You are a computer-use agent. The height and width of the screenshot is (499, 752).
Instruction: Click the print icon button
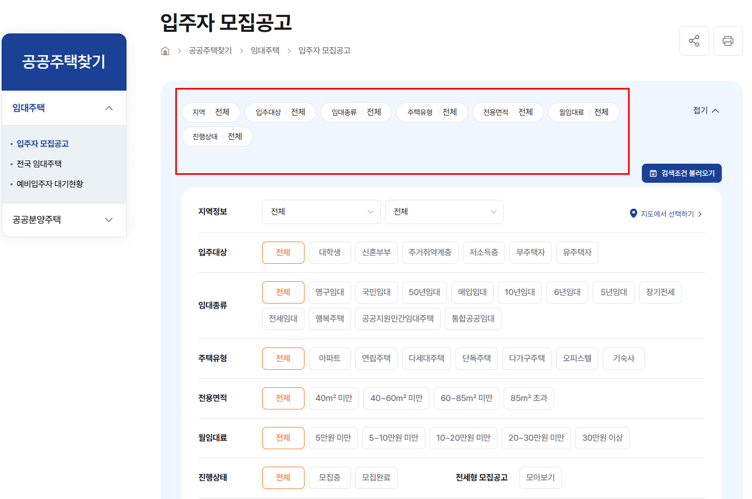[728, 41]
